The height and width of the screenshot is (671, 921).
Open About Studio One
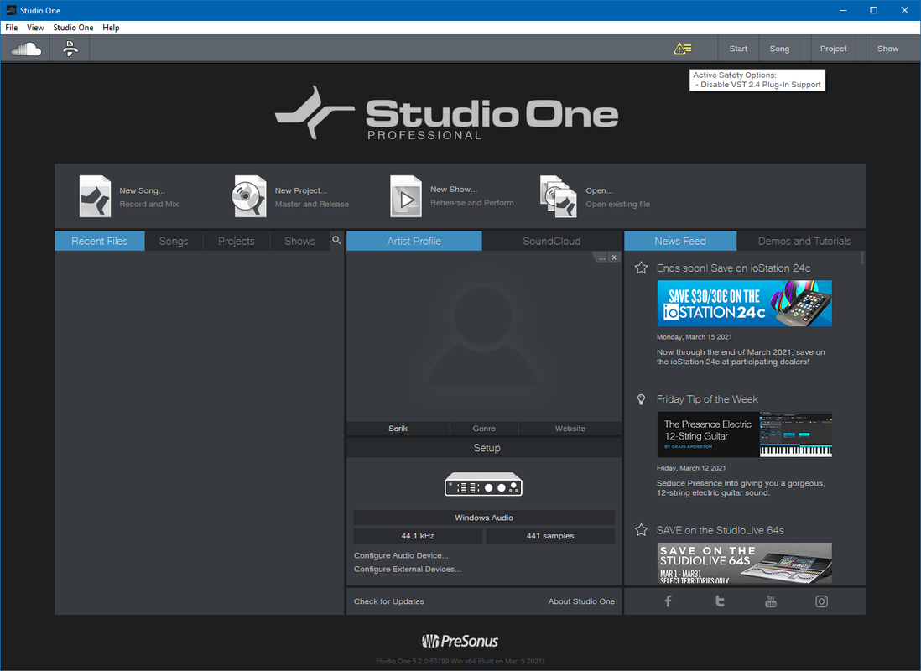tap(581, 601)
